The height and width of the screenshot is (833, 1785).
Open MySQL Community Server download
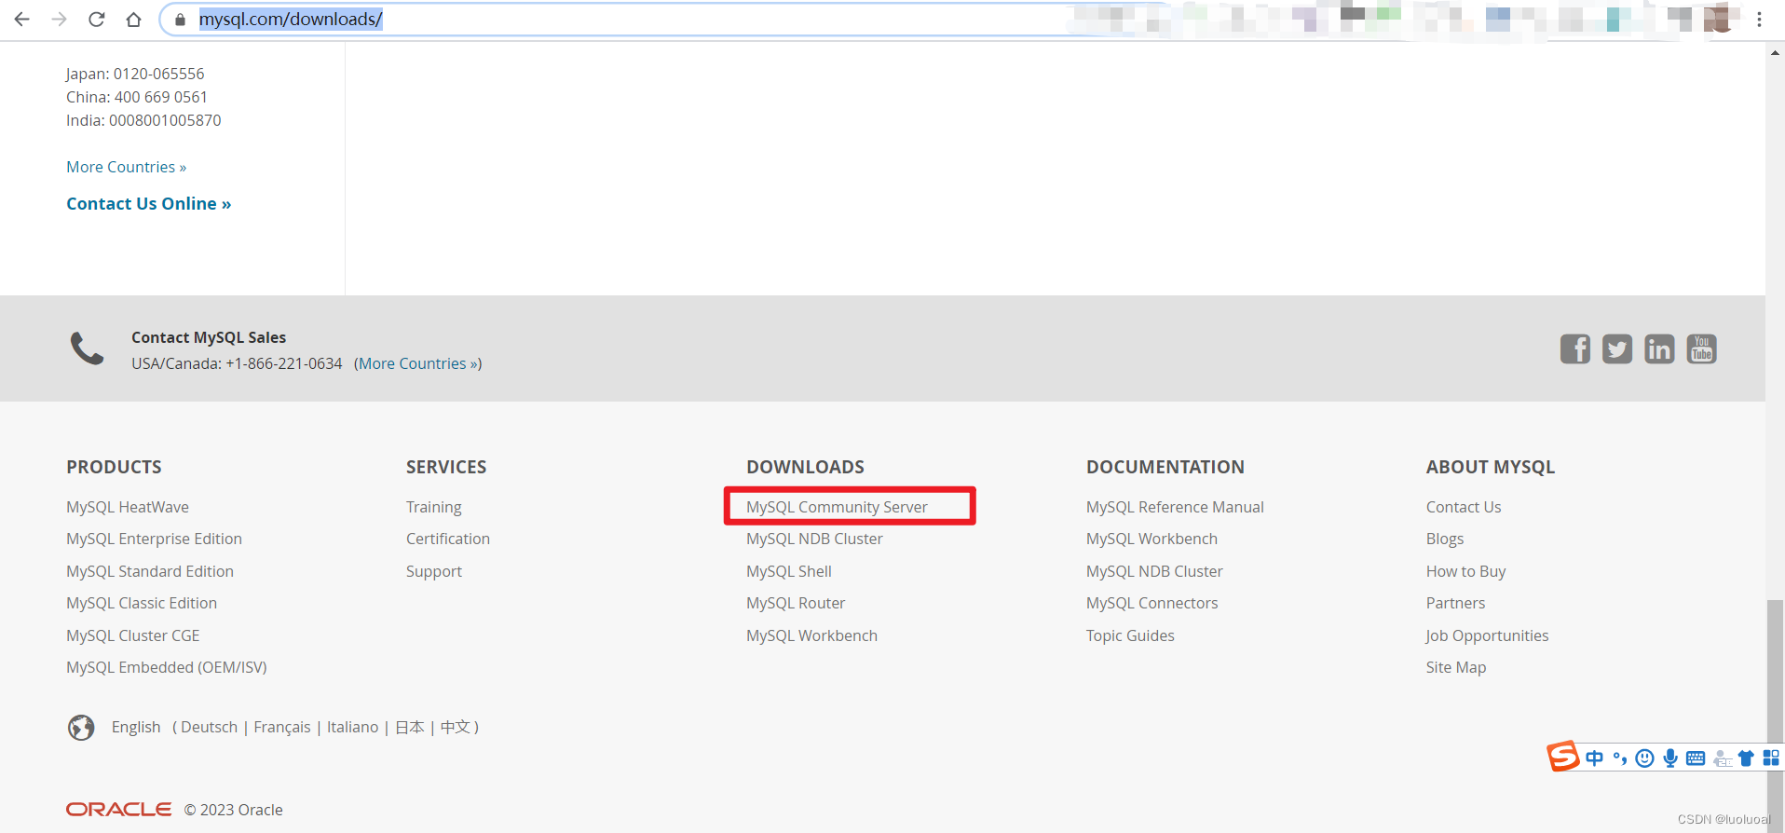pos(837,507)
